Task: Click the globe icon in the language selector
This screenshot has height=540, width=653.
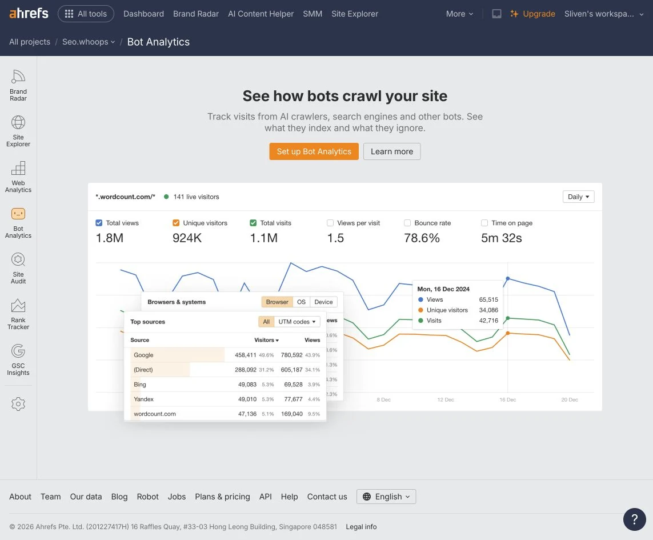Action: [x=366, y=497]
